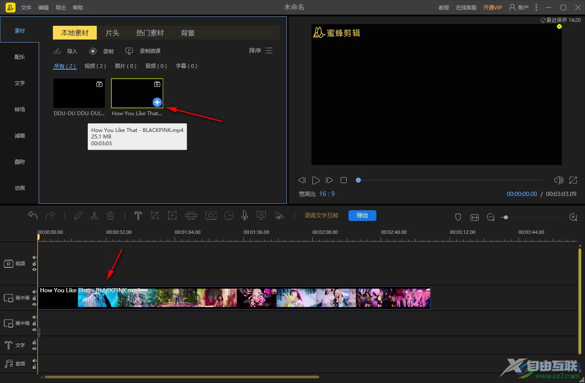
Task: Mute the 音频 audio track
Action: (x=34, y=361)
